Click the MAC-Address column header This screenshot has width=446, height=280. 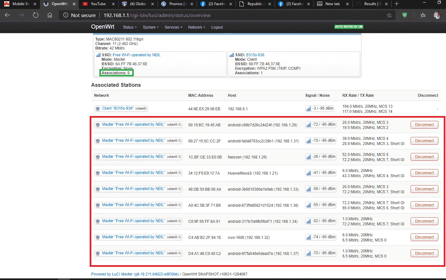click(201, 95)
